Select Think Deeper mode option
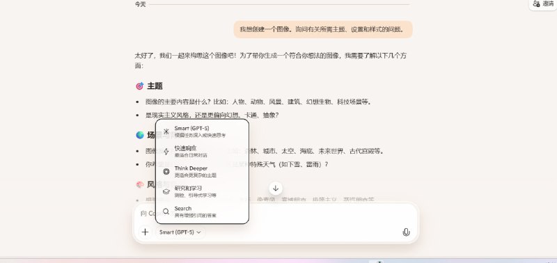The width and height of the screenshot is (557, 263). [x=202, y=171]
